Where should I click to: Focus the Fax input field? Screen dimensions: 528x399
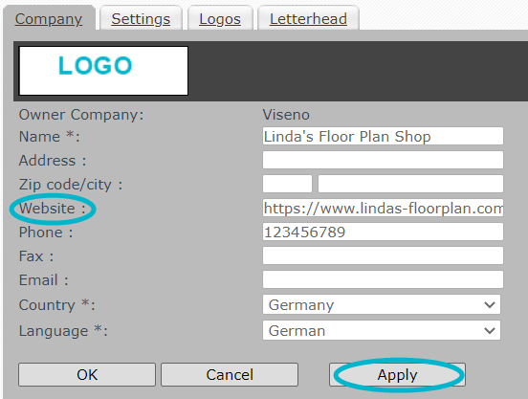coord(383,255)
